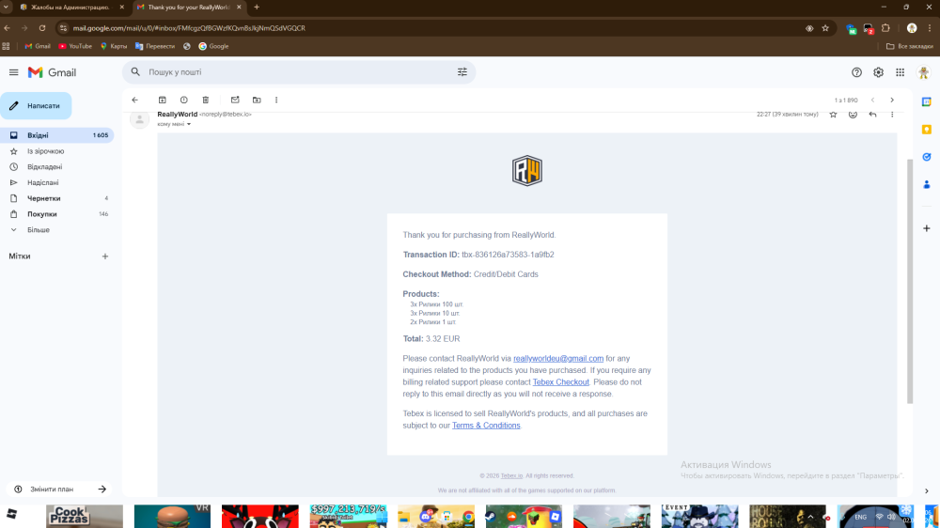The width and height of the screenshot is (940, 528).
Task: Switch to 'Жалобы на Администрацию' browser tab
Action: 70,8
